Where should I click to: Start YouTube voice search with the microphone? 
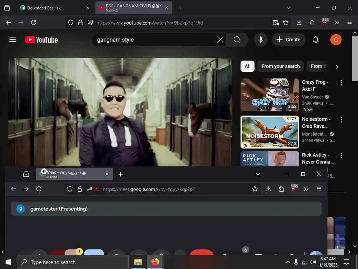tap(260, 40)
